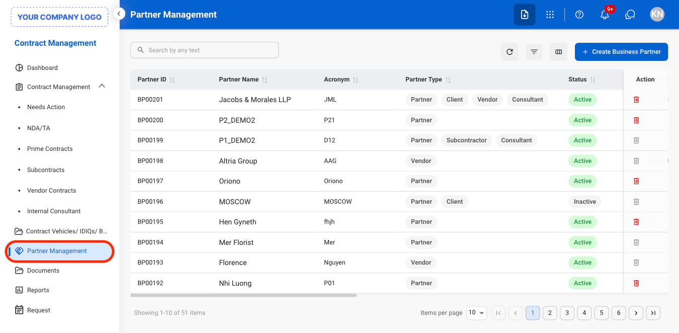679x333 pixels.
Task: Sort by the Partner ID column
Action: pos(173,80)
